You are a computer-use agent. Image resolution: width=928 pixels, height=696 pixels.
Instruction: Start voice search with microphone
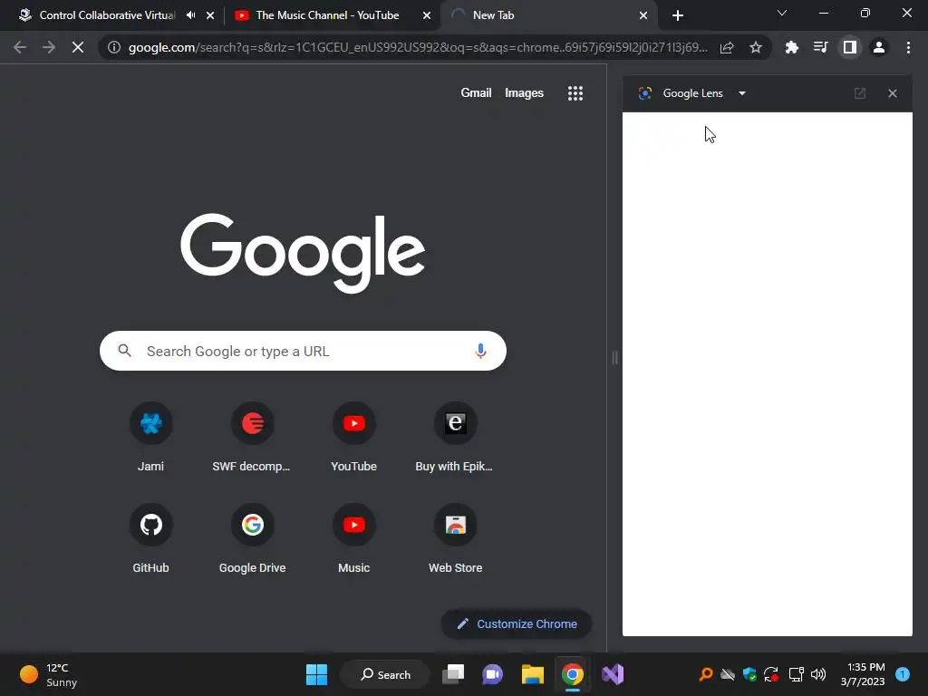pos(480,351)
